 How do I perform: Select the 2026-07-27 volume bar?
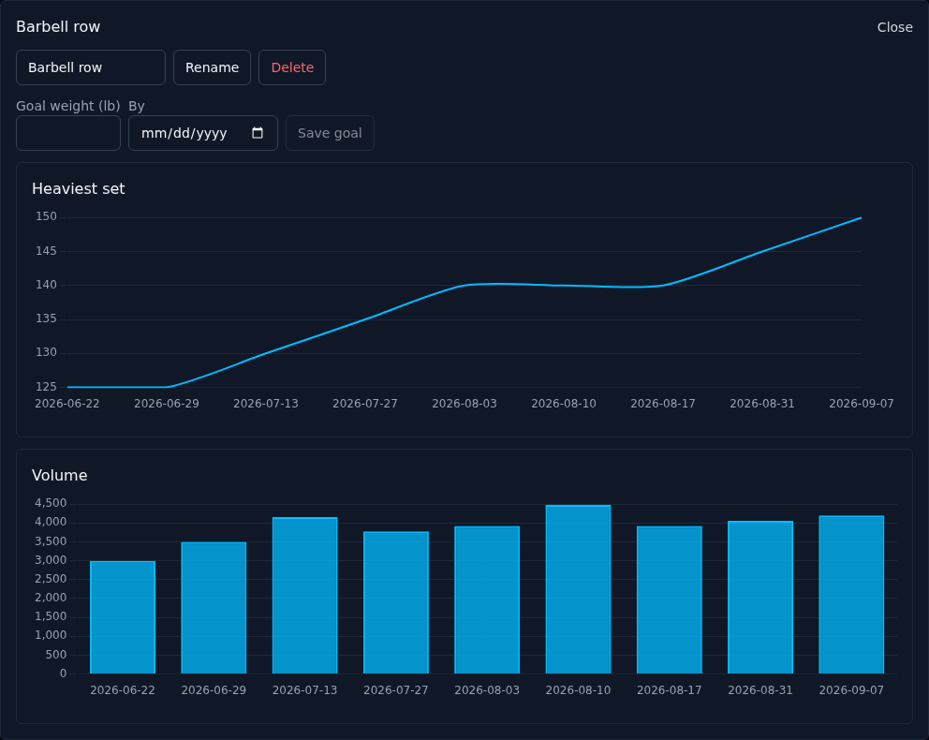pyautogui.click(x=396, y=602)
